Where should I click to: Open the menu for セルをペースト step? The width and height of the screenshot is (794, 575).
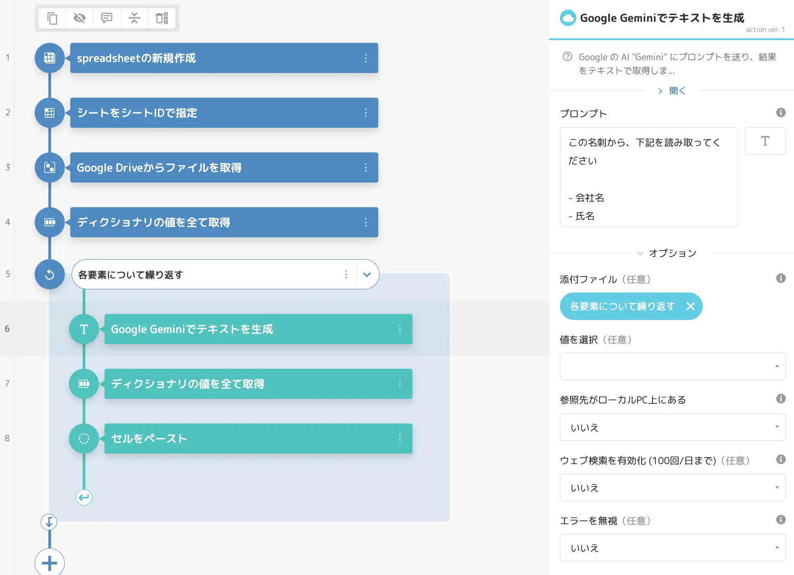point(400,439)
